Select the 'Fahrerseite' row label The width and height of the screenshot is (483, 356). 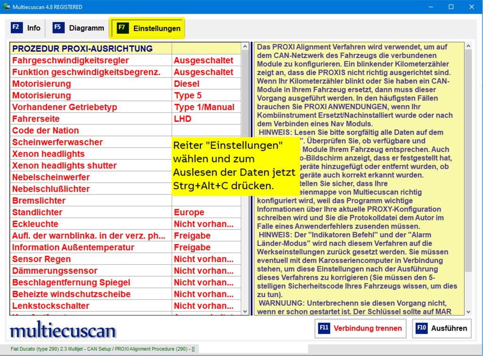tap(36, 119)
